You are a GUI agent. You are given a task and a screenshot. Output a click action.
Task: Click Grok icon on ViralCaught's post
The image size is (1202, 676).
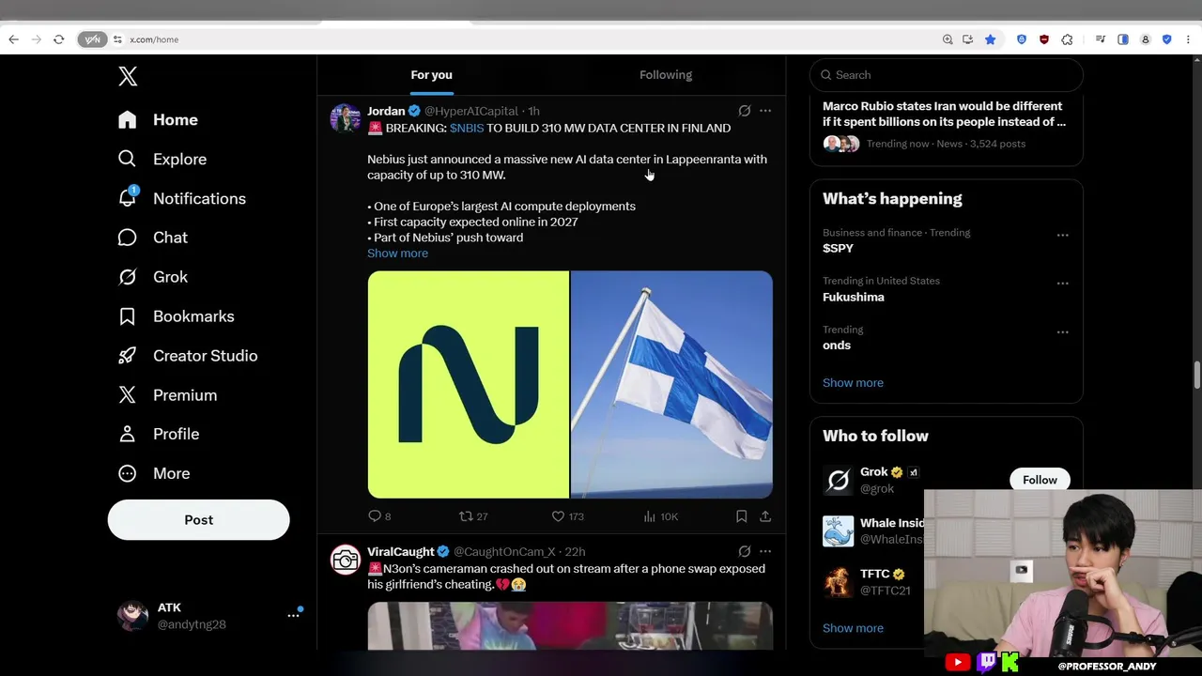744,552
